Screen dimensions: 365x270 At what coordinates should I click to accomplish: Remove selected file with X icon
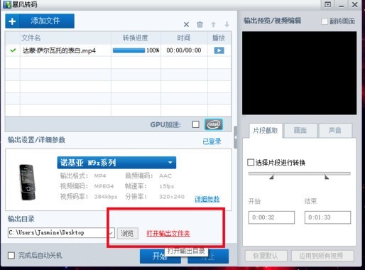(x=186, y=24)
